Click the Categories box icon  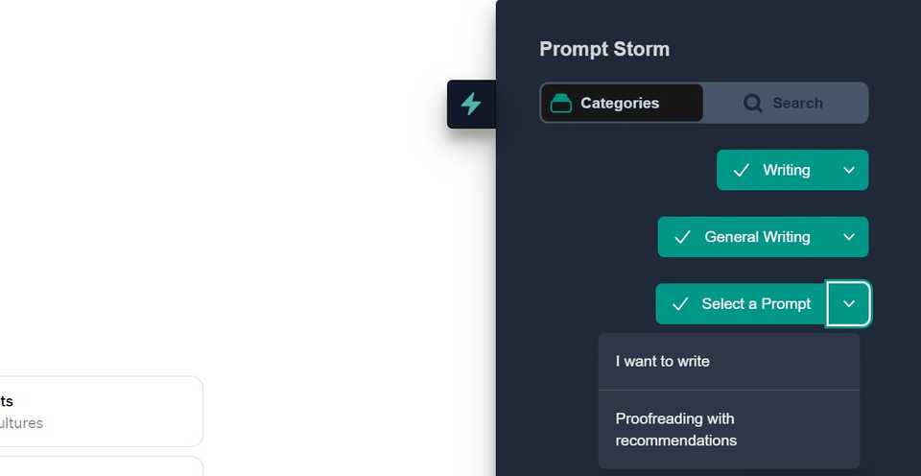561,103
